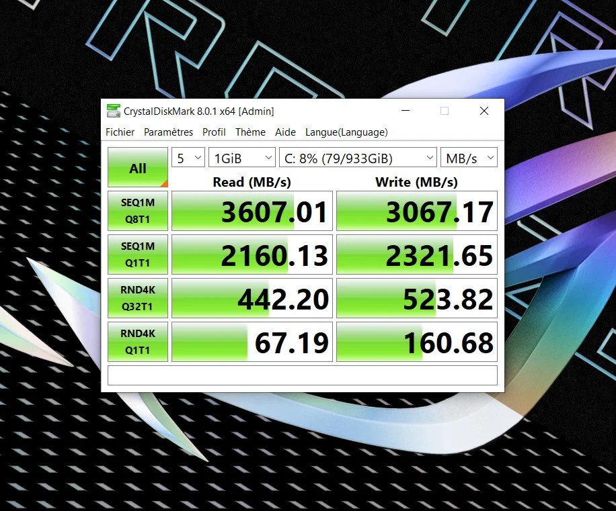Image resolution: width=616 pixels, height=511 pixels.
Task: Run the RND4K Q1T1 test
Action: coord(138,342)
